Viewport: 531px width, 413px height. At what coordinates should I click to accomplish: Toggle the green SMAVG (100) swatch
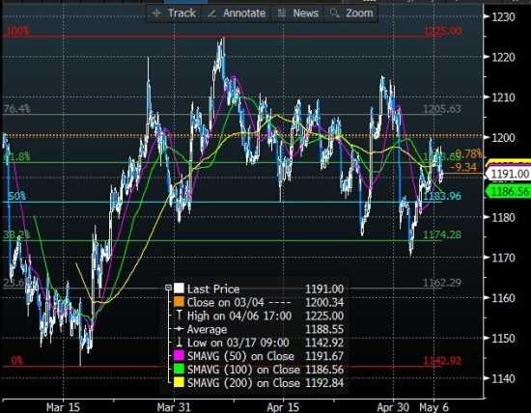point(179,370)
